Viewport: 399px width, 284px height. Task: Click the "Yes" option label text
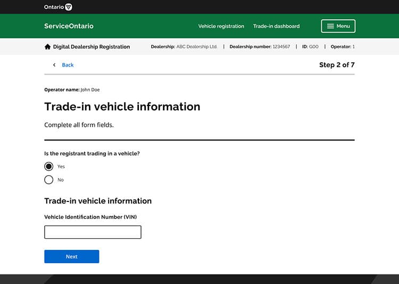61,167
